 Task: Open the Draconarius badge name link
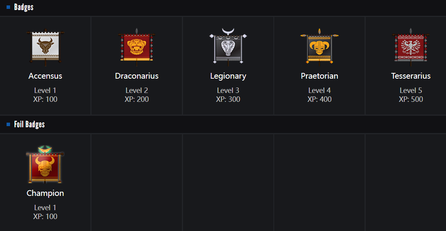(137, 76)
